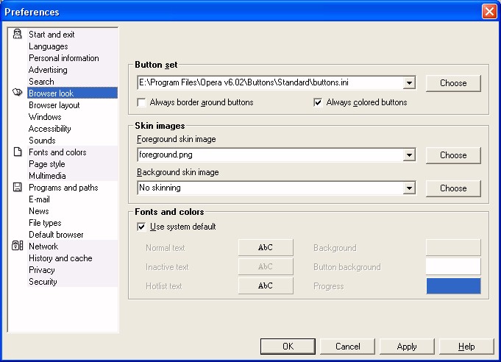Open the Help button

click(x=466, y=347)
